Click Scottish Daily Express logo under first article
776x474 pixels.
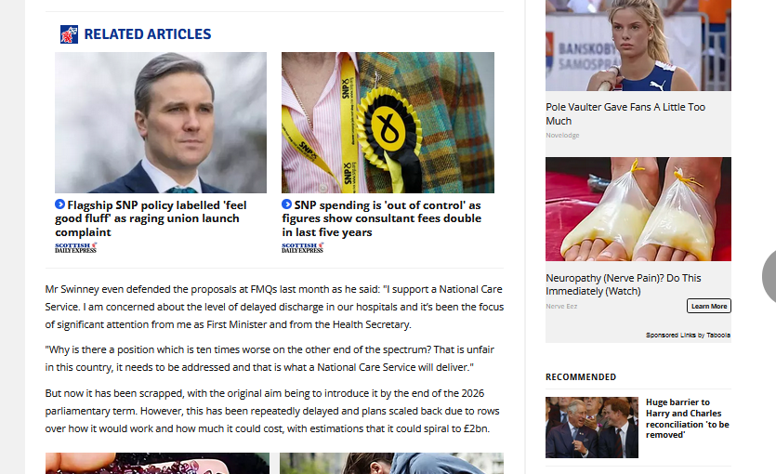[75, 248]
